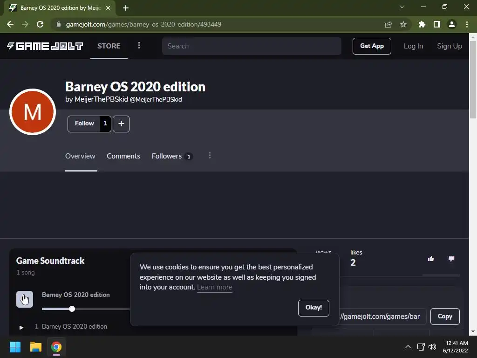477x358 pixels.
Task: Show hidden system tray icons
Action: pyautogui.click(x=408, y=347)
